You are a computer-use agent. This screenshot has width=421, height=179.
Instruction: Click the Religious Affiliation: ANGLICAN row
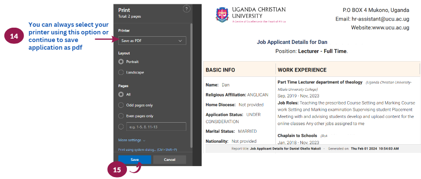(237, 95)
